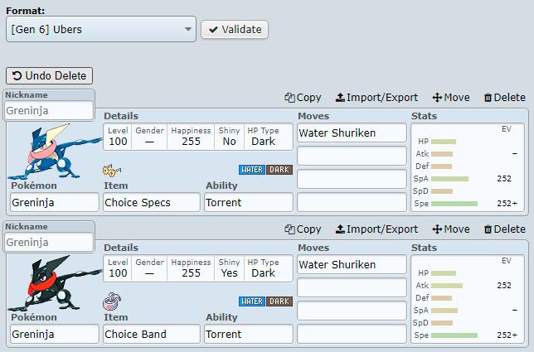The height and width of the screenshot is (352, 534).
Task: Click Level 100 of the shiny Greninja
Action: 118,268
